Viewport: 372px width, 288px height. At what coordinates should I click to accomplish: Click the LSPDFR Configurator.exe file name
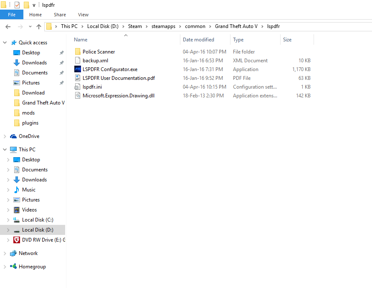110,69
